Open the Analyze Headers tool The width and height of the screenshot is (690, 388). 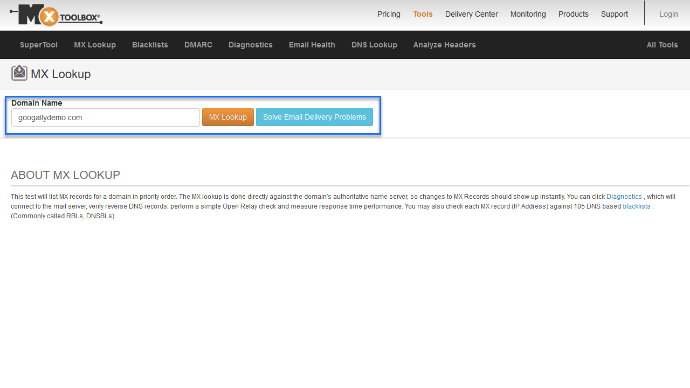click(x=445, y=45)
